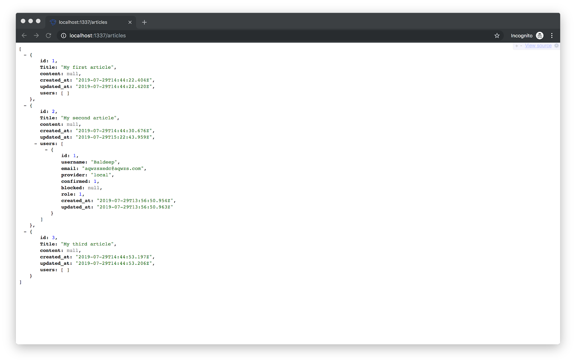Viewport: 576px width, 363px height.
Task: Click user created_at value 2019-07-29T13:56:50.954Z
Action: (x=135, y=201)
